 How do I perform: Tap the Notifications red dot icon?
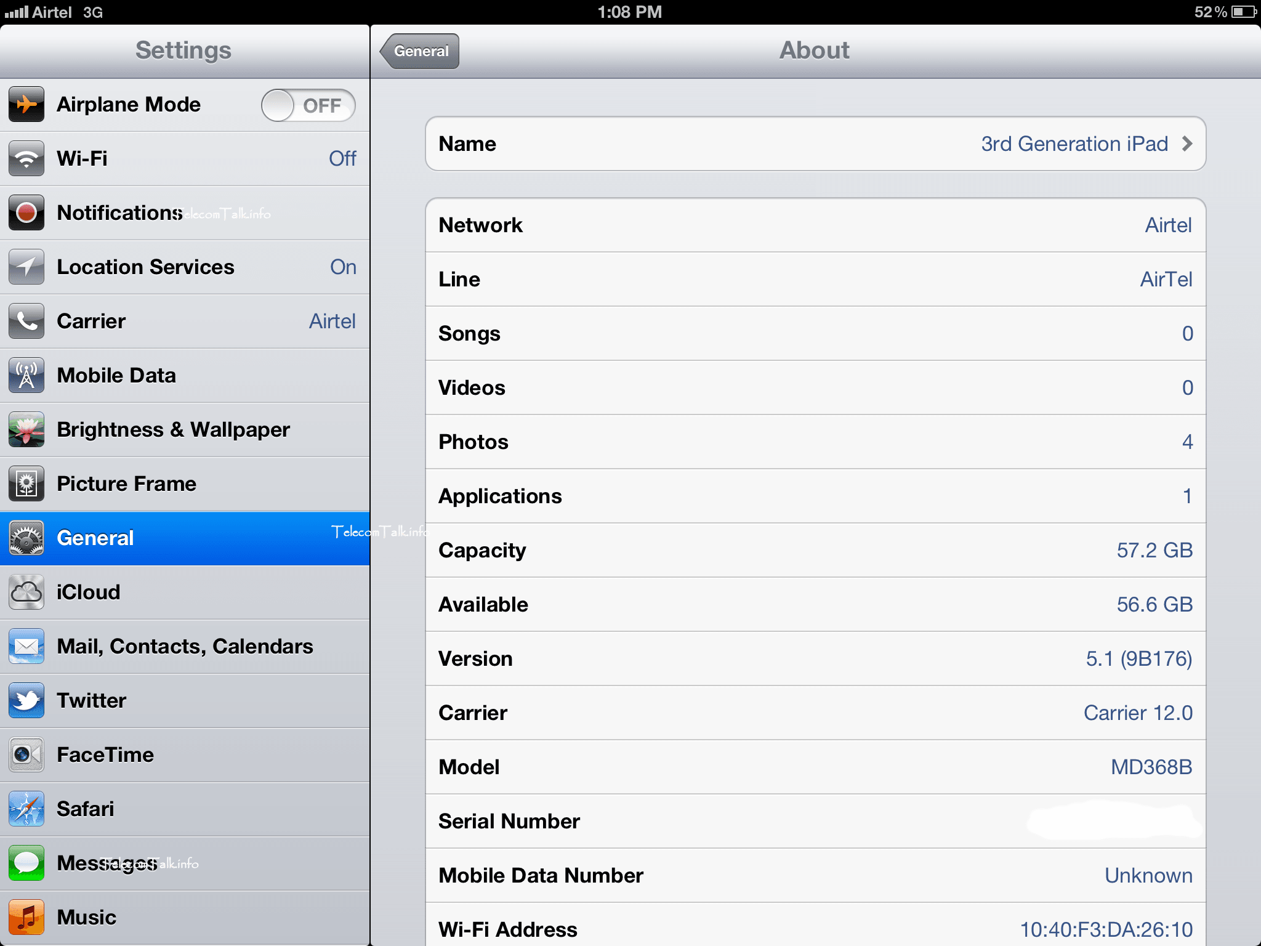[26, 212]
